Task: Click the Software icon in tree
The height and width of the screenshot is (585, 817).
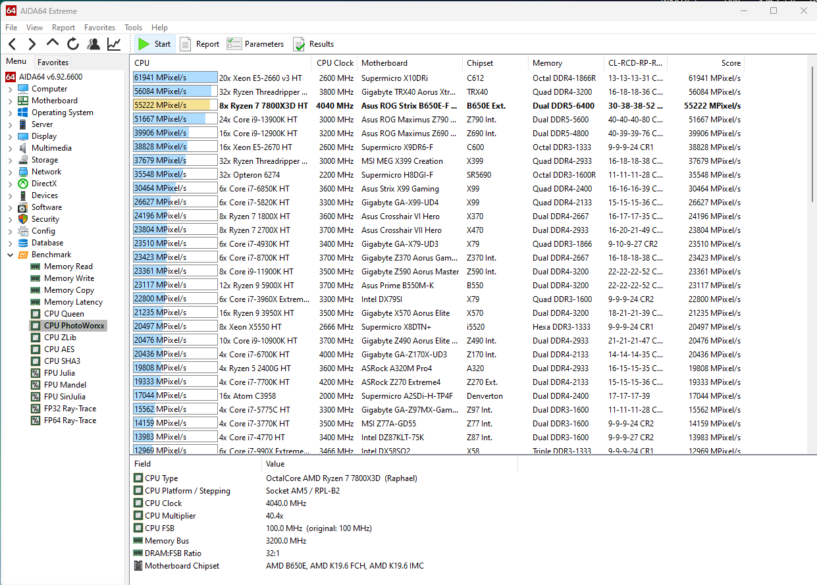Action: 23,207
